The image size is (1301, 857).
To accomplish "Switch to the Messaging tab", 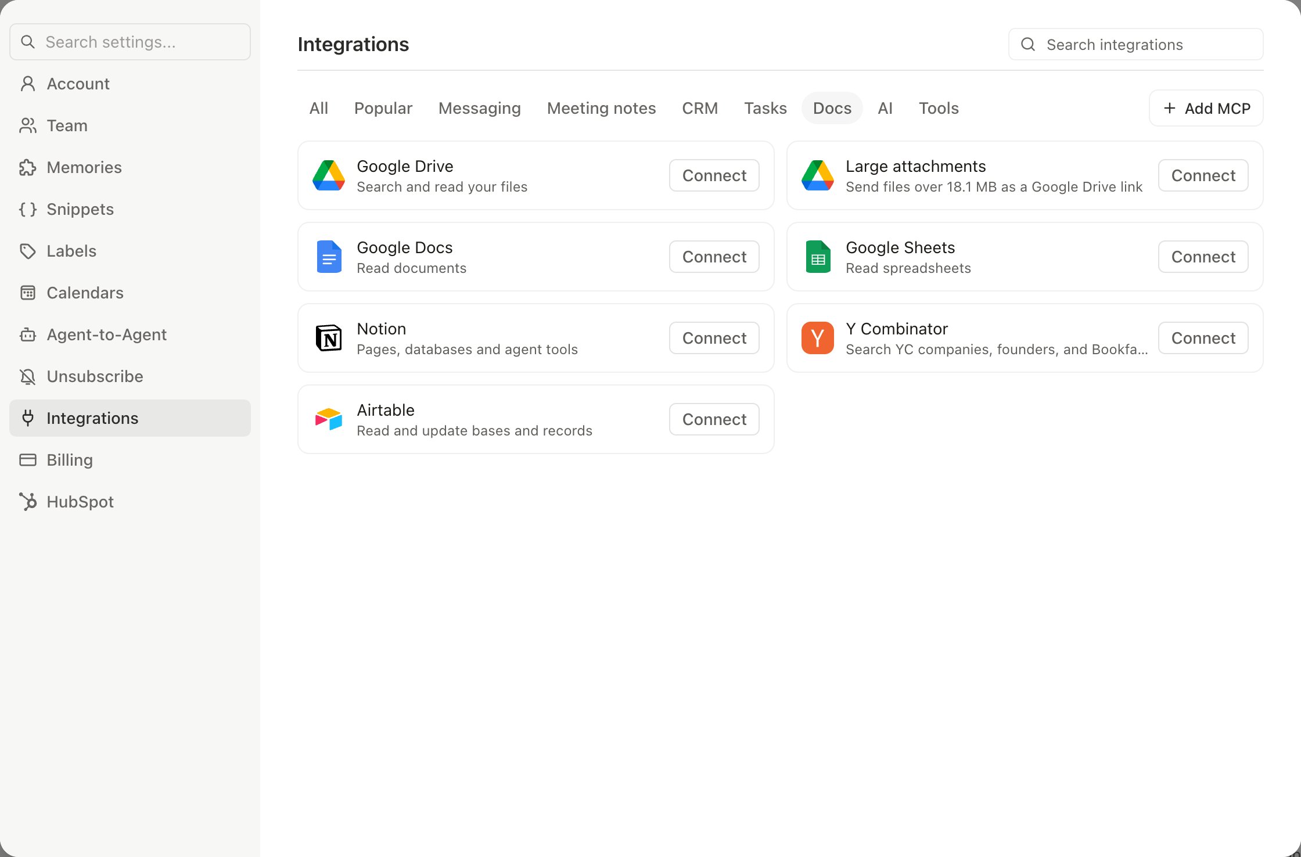I will pos(480,108).
